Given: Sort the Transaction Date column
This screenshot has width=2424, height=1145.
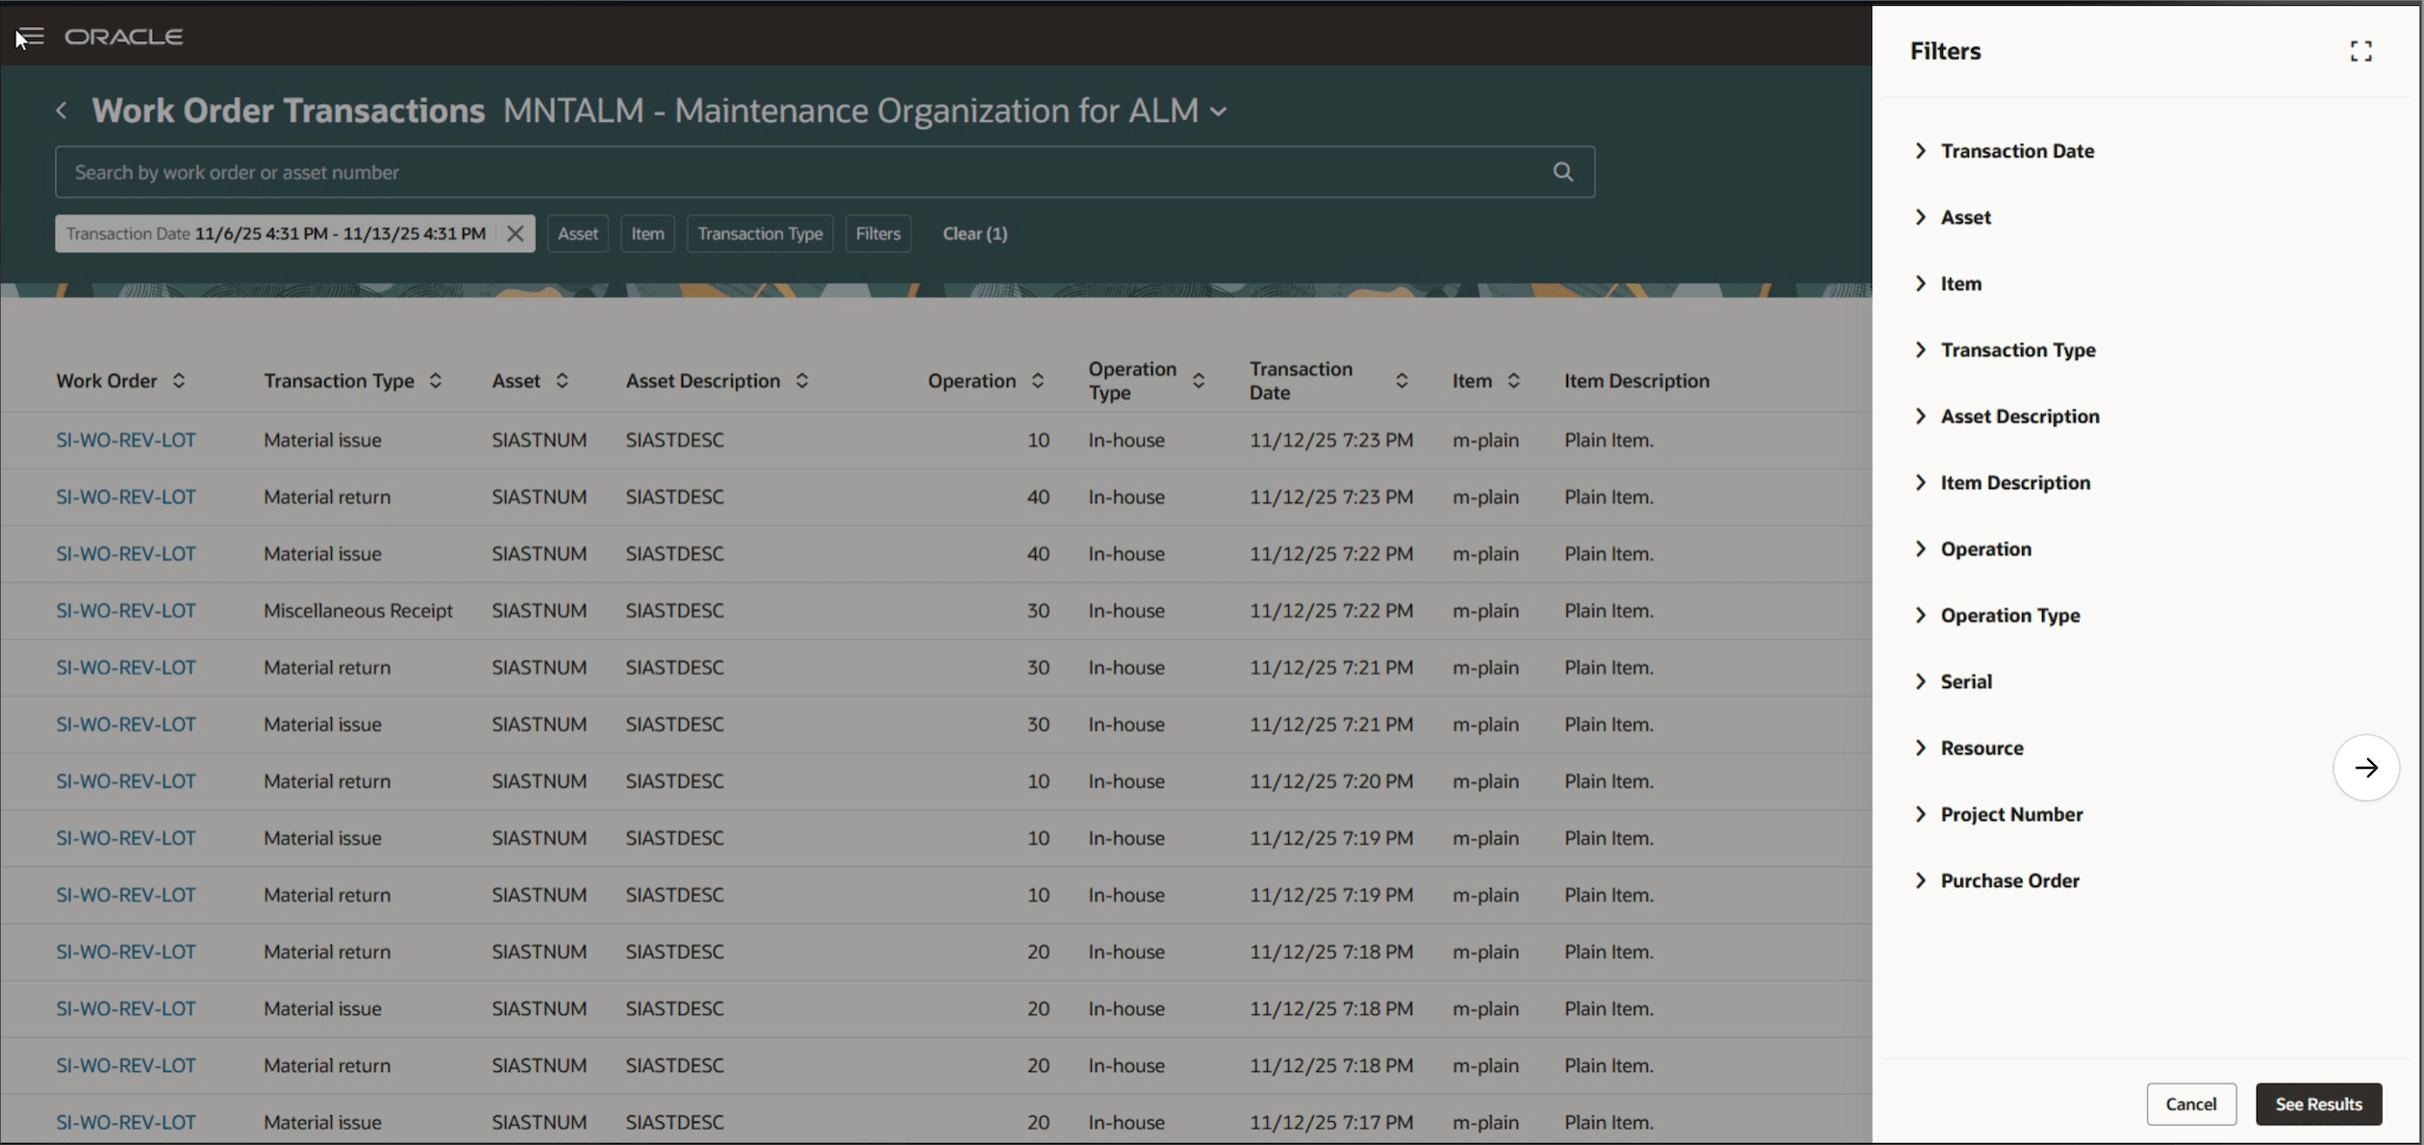Looking at the screenshot, I should [x=1401, y=380].
